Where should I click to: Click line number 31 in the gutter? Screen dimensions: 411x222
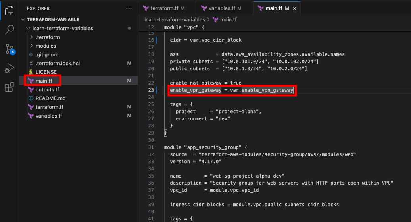[x=151, y=147]
